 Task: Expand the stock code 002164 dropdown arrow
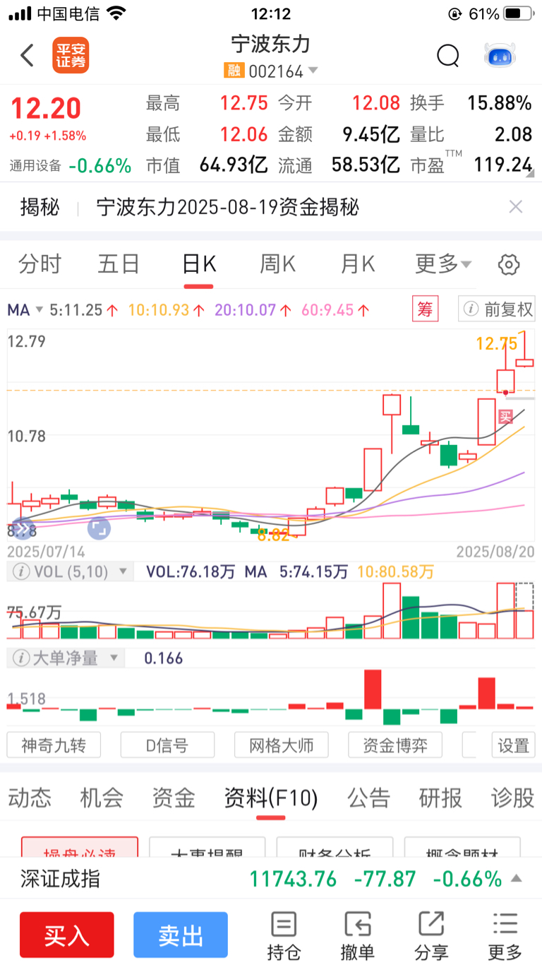click(x=313, y=70)
